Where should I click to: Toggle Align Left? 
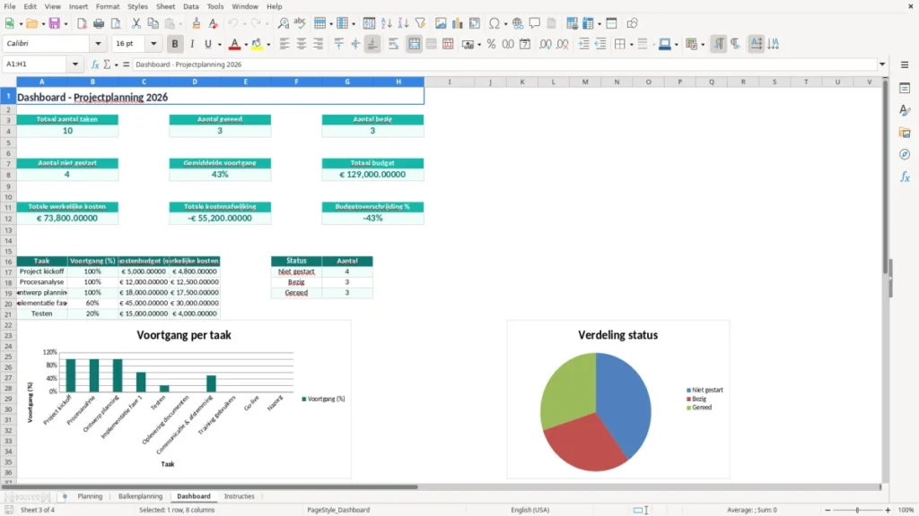284,44
